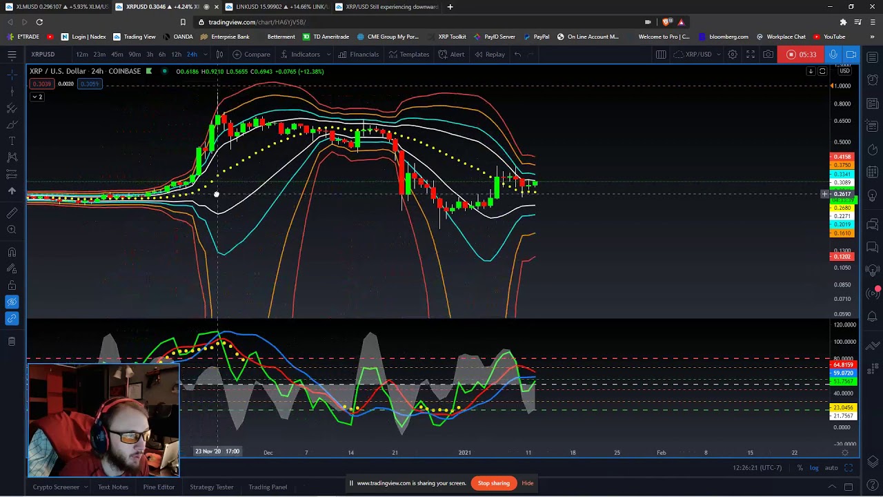Toggle lock all drawing tools
This screenshot has width=883, height=497.
pyautogui.click(x=12, y=285)
